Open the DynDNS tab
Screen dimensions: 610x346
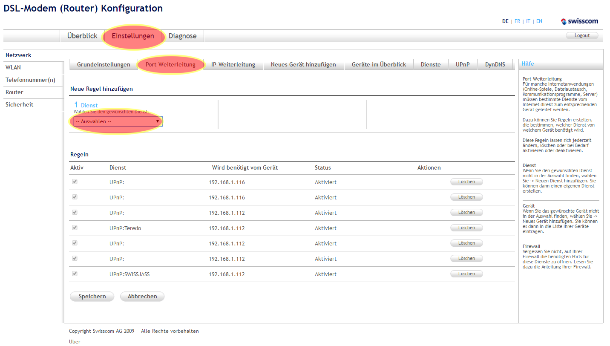point(495,65)
